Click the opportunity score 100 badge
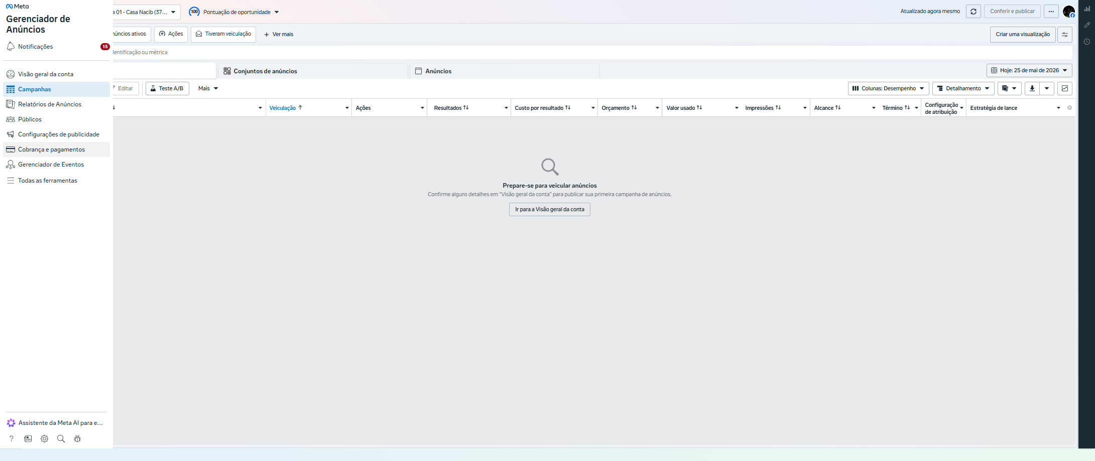Screen dimensions: 1095x461 (194, 12)
